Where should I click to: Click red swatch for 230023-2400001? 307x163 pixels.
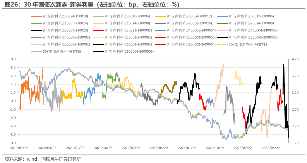(x=99, y=30)
